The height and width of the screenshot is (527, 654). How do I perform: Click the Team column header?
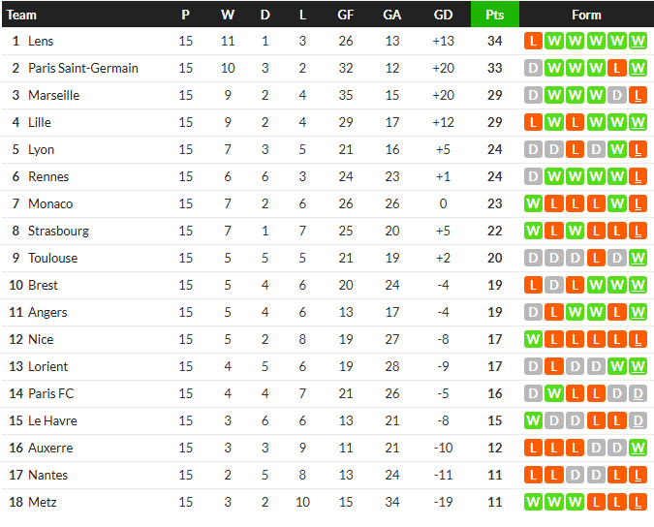22,15
